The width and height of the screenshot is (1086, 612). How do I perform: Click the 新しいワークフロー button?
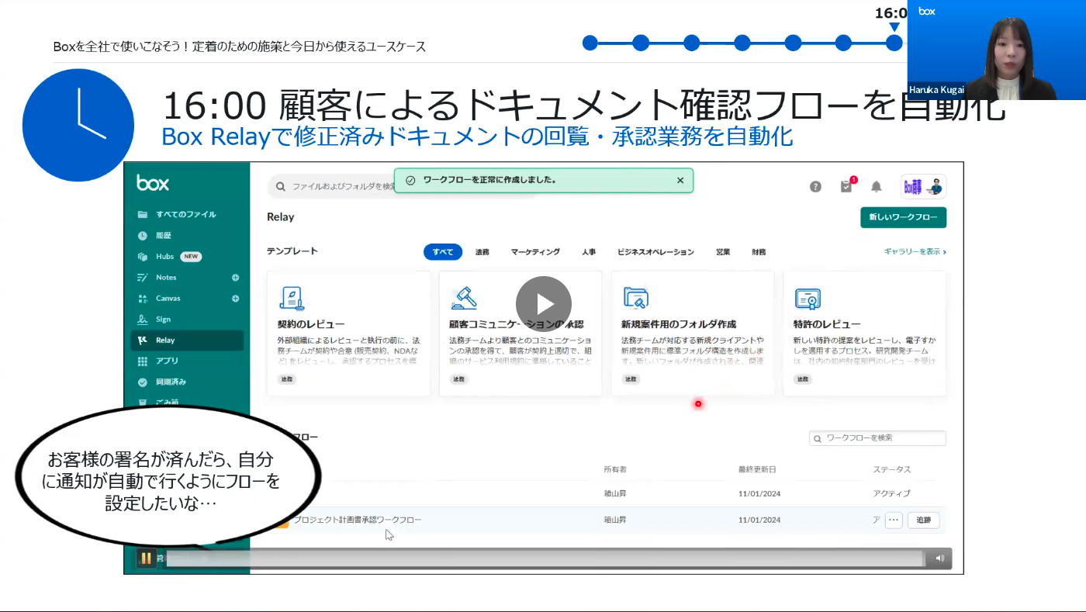pos(903,217)
